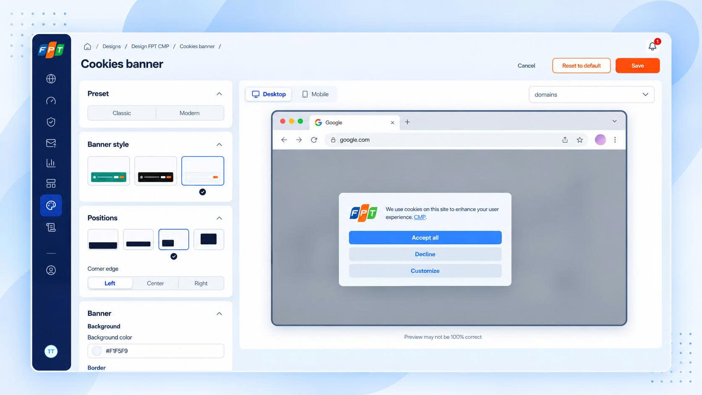Screen dimensions: 702x395
Task: Click the Save button
Action: tap(637, 65)
